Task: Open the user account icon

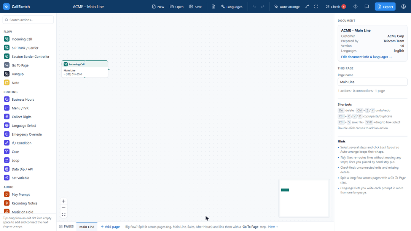Action: pos(403,6)
